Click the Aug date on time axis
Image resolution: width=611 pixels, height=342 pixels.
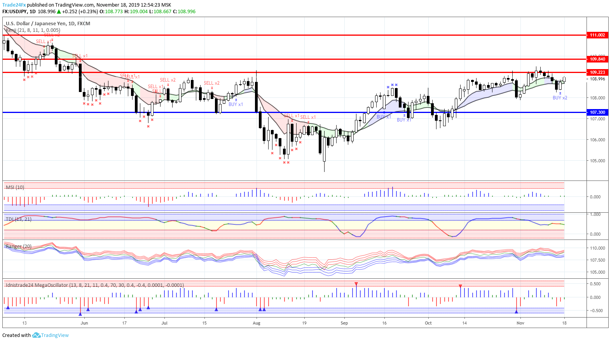click(256, 323)
